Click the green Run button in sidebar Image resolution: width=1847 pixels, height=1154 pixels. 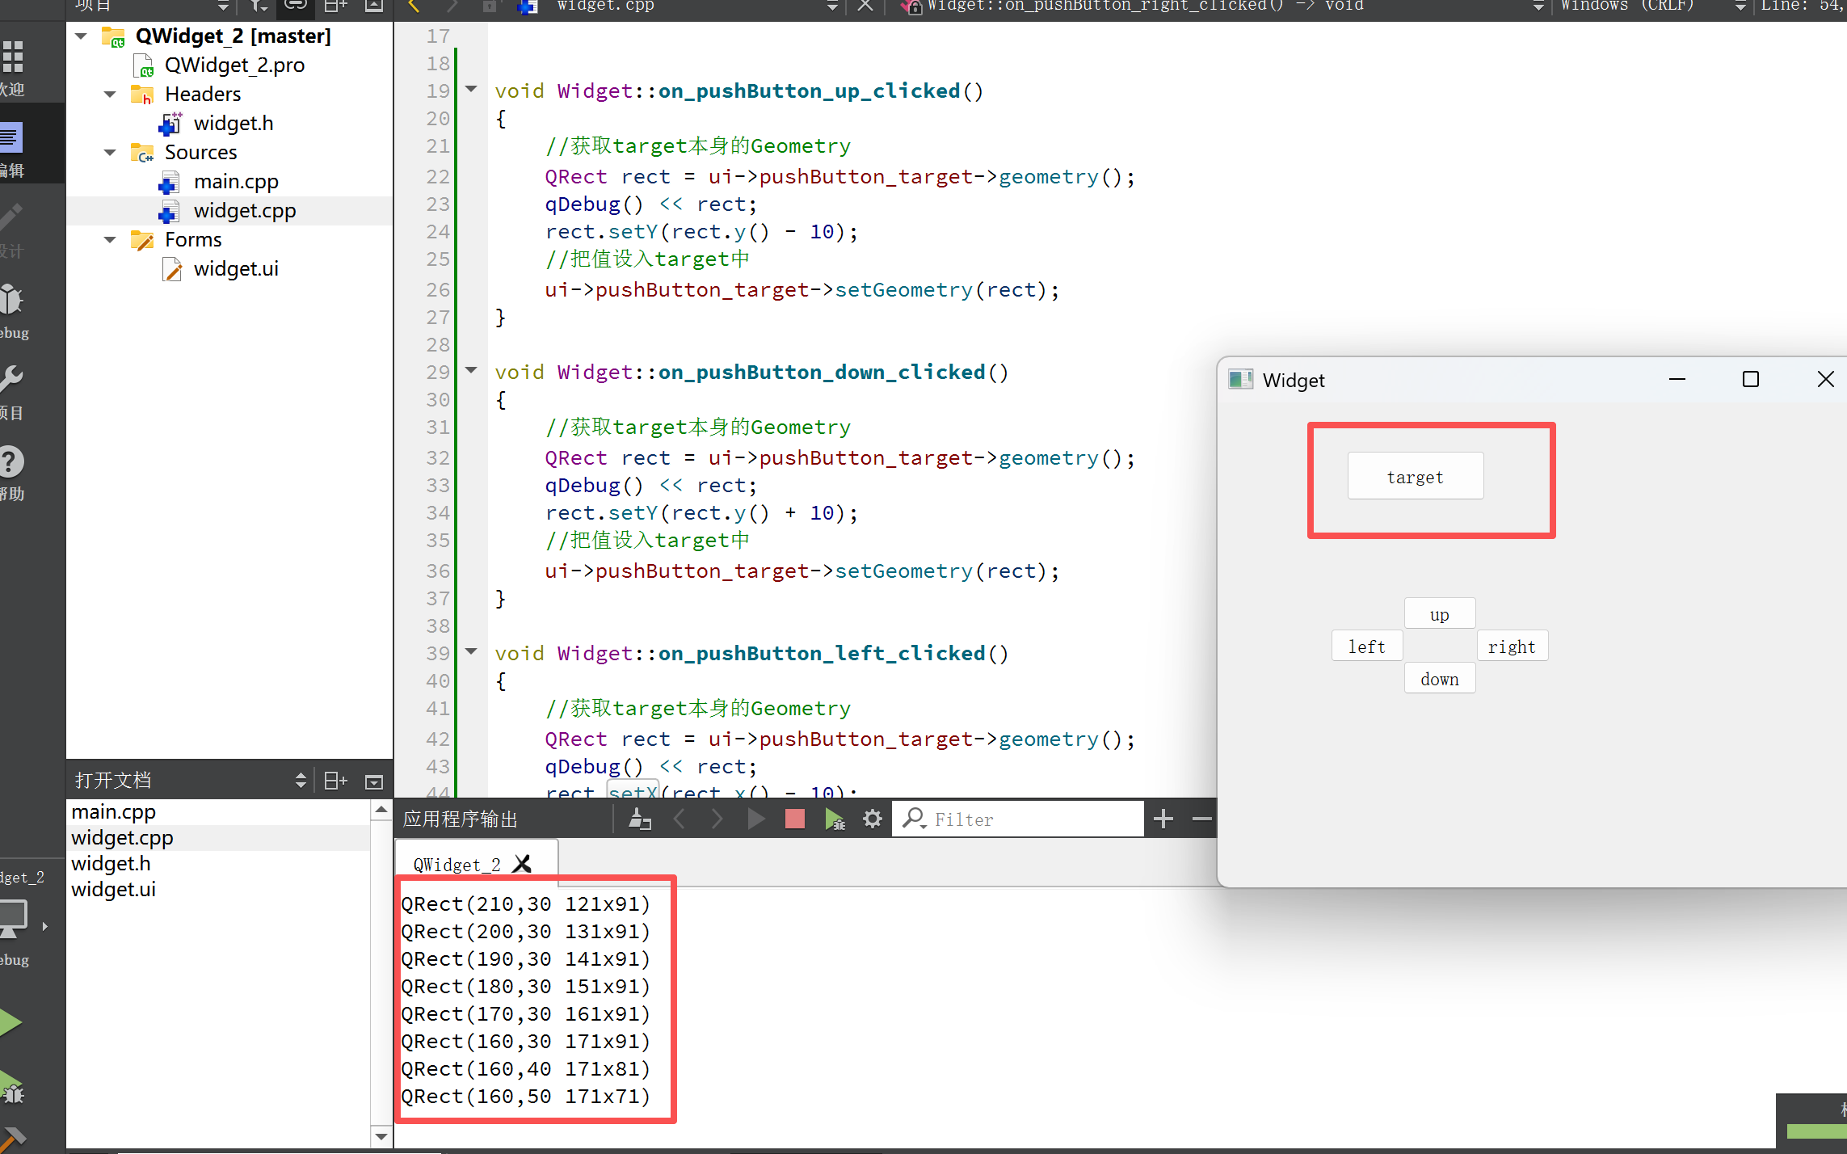click(11, 1022)
